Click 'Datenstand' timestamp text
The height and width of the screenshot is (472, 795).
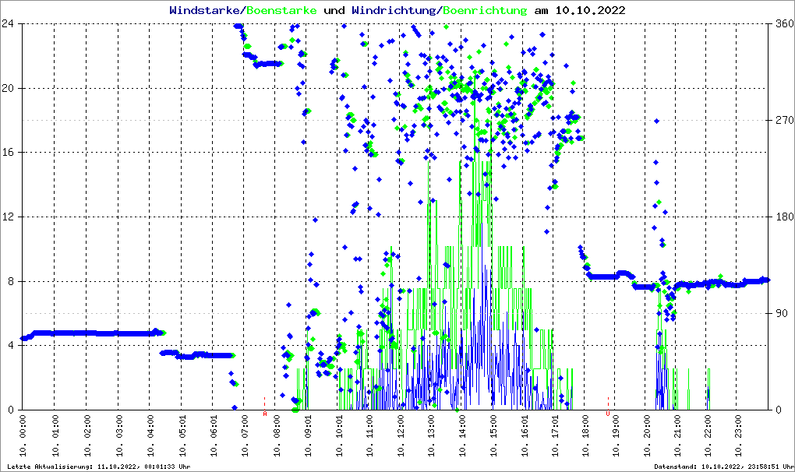pos(723,467)
